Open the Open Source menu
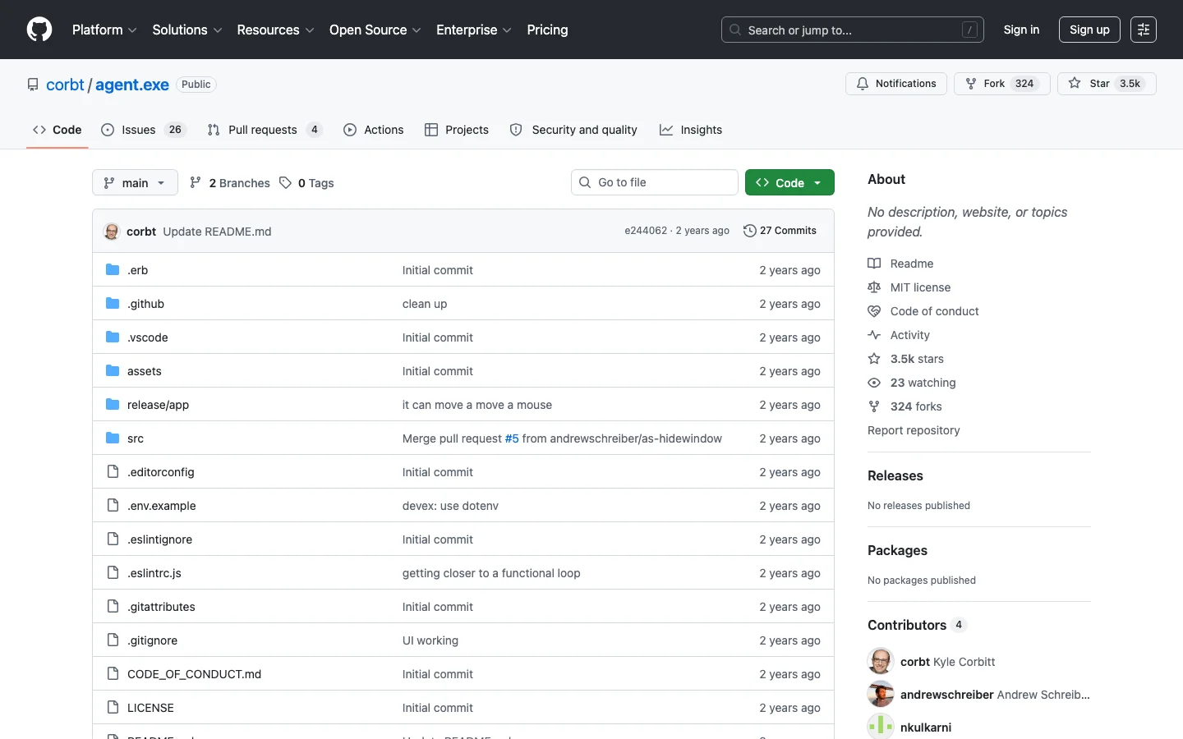The width and height of the screenshot is (1183, 739). [x=375, y=30]
